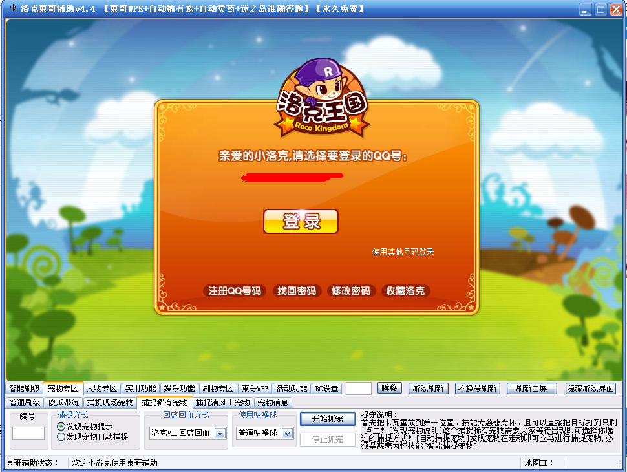This screenshot has width=627, height=472.
Task: Open the 普通刷级 sub-tab
Action: (25, 402)
